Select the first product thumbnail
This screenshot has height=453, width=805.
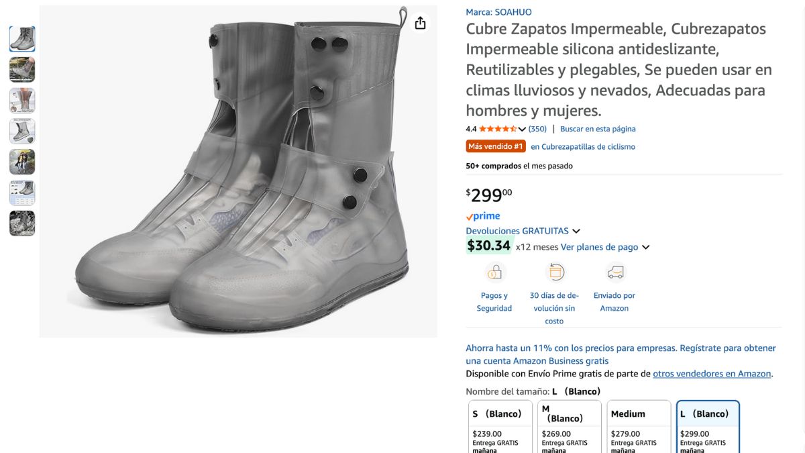pyautogui.click(x=22, y=39)
